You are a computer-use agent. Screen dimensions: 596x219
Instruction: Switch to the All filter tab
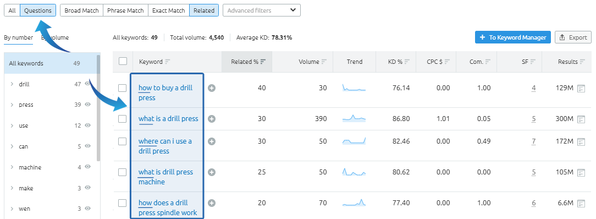pos(12,10)
